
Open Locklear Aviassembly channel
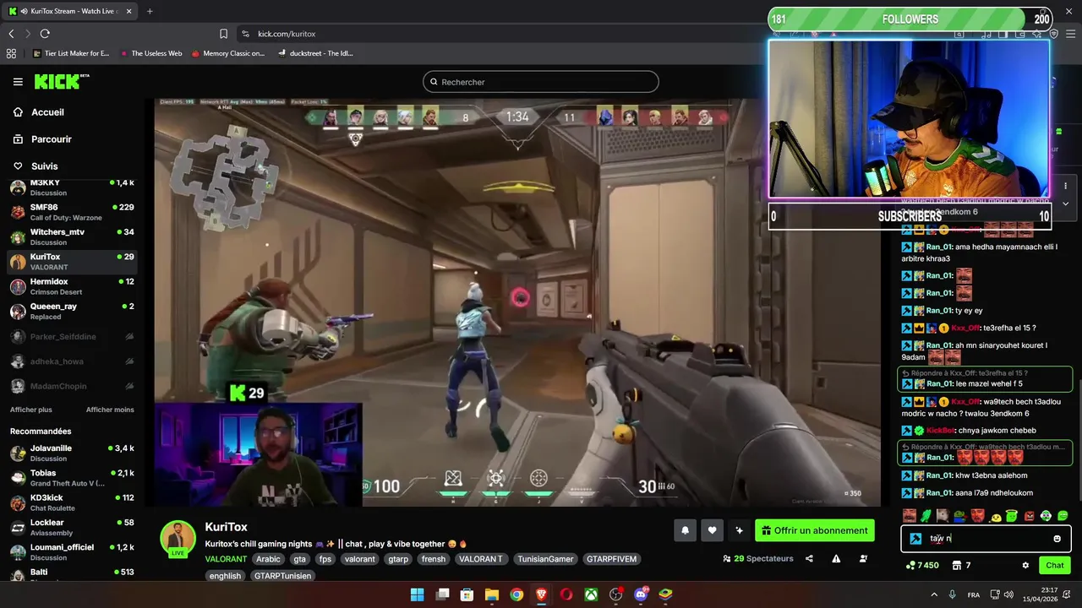[x=71, y=528]
